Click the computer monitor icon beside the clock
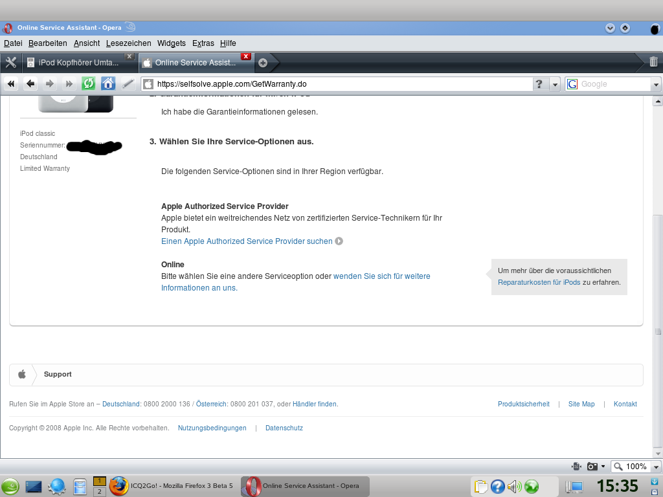 pos(574,487)
